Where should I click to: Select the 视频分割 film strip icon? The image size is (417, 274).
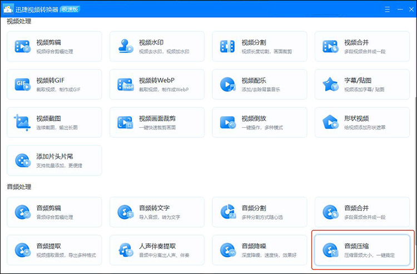227,47
